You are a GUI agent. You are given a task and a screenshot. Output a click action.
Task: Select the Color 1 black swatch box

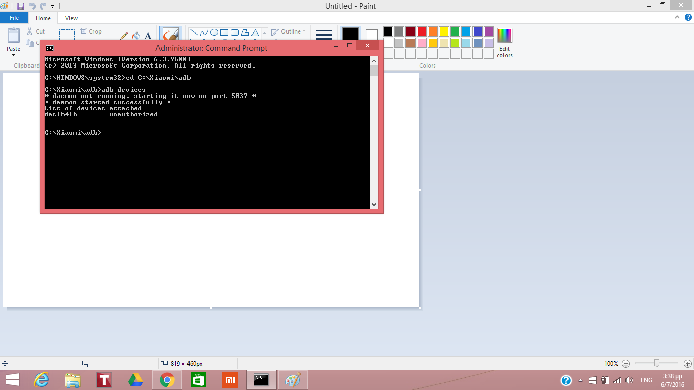coord(351,35)
